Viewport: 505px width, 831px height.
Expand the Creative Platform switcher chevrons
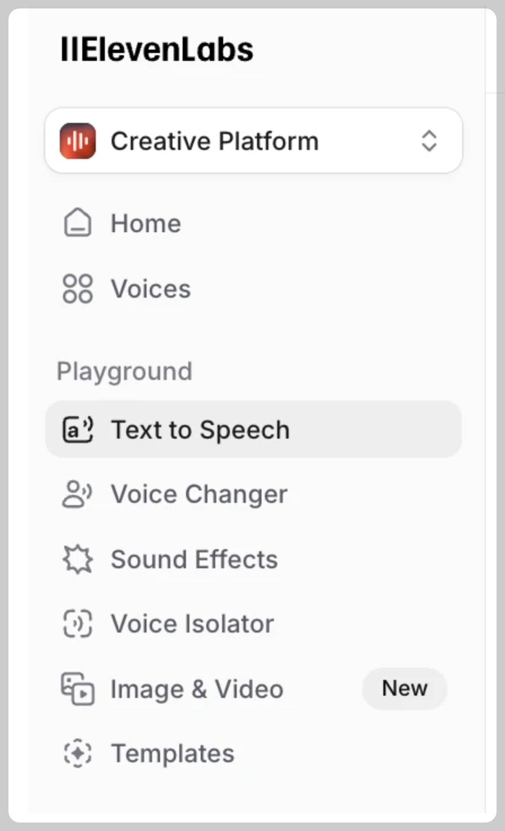point(429,141)
